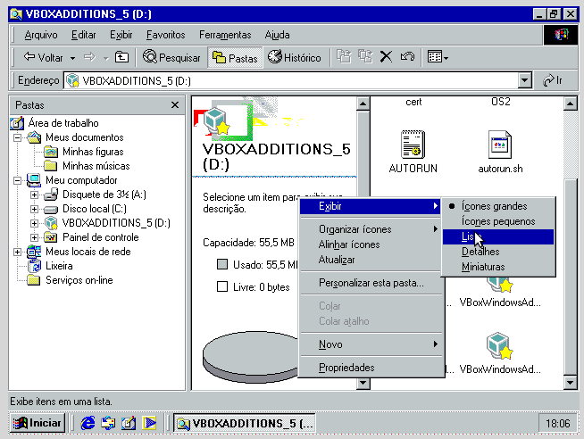Image resolution: width=584 pixels, height=439 pixels.
Task: Open the Ferramentas menu
Action: tap(225, 35)
